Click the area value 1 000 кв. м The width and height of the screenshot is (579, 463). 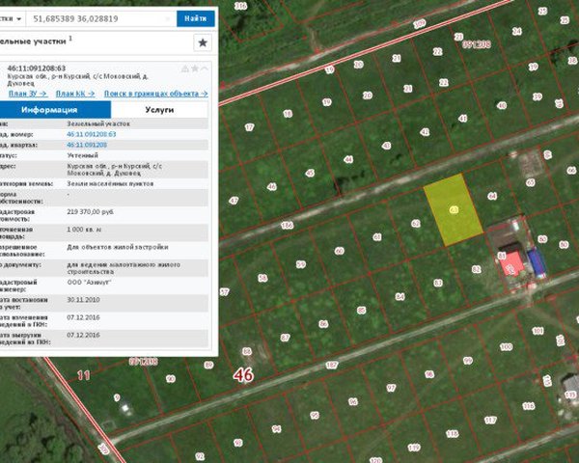(84, 230)
